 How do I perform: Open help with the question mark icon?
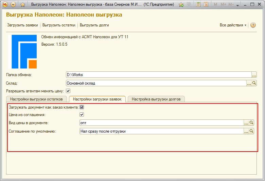(x=253, y=25)
